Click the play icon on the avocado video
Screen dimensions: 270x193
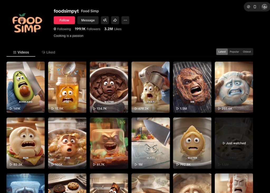(x=11, y=109)
